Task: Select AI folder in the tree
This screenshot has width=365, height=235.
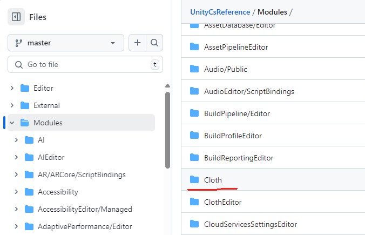Action: coord(41,140)
